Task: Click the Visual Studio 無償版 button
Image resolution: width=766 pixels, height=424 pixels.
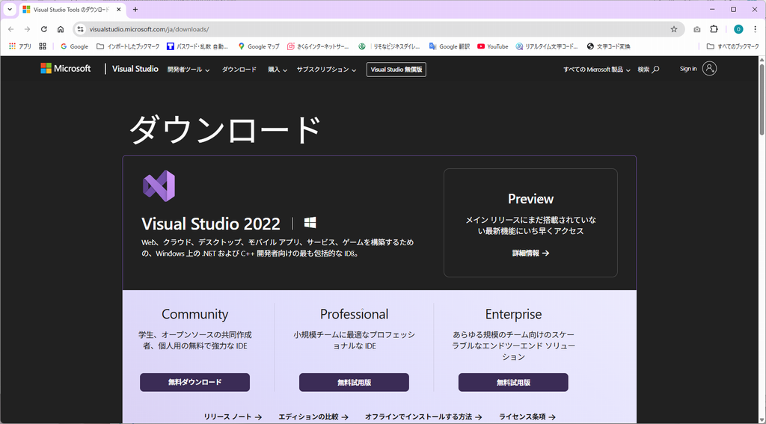Action: tap(396, 70)
